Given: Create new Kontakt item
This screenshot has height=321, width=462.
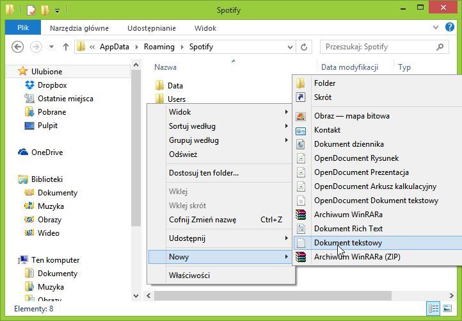Looking at the screenshot, I should tap(378, 130).
